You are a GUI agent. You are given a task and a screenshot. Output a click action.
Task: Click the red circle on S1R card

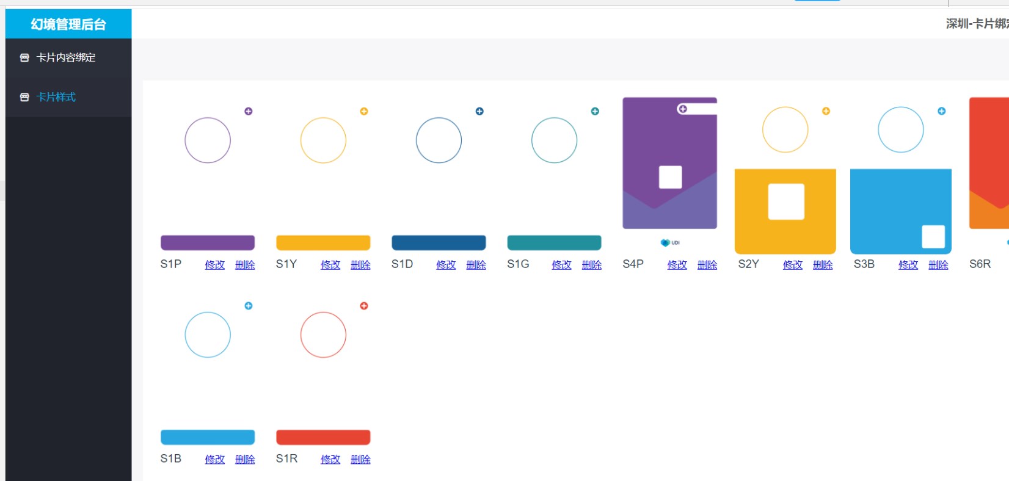tap(323, 335)
